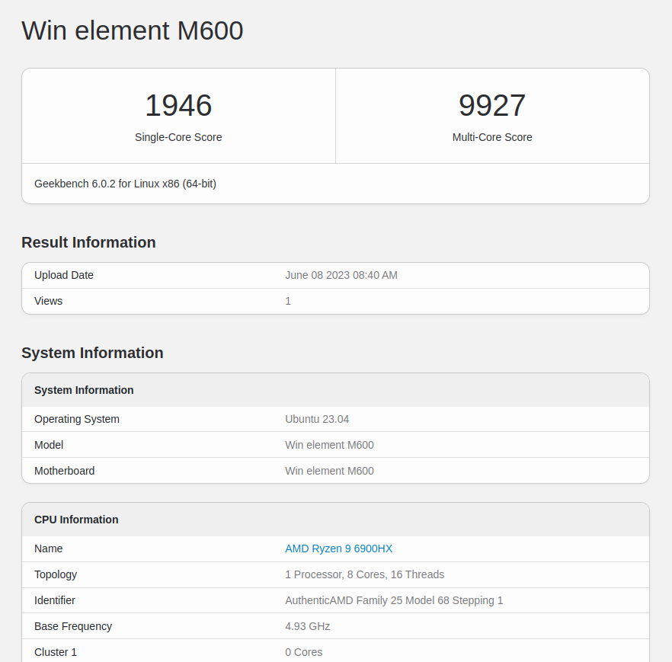Click the Geekbench 6.0.2 for Linux version text
672x662 pixels.
click(125, 184)
